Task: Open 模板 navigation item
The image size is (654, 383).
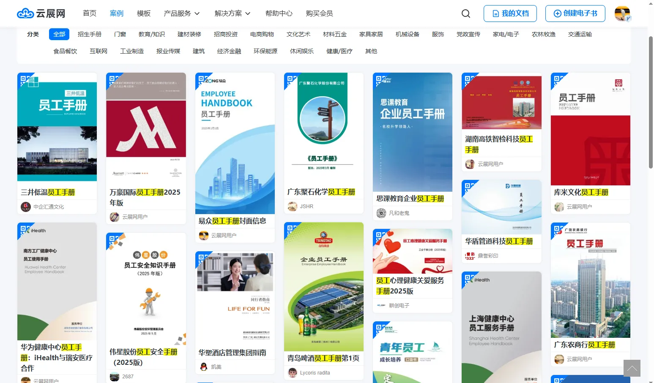Action: 144,14
